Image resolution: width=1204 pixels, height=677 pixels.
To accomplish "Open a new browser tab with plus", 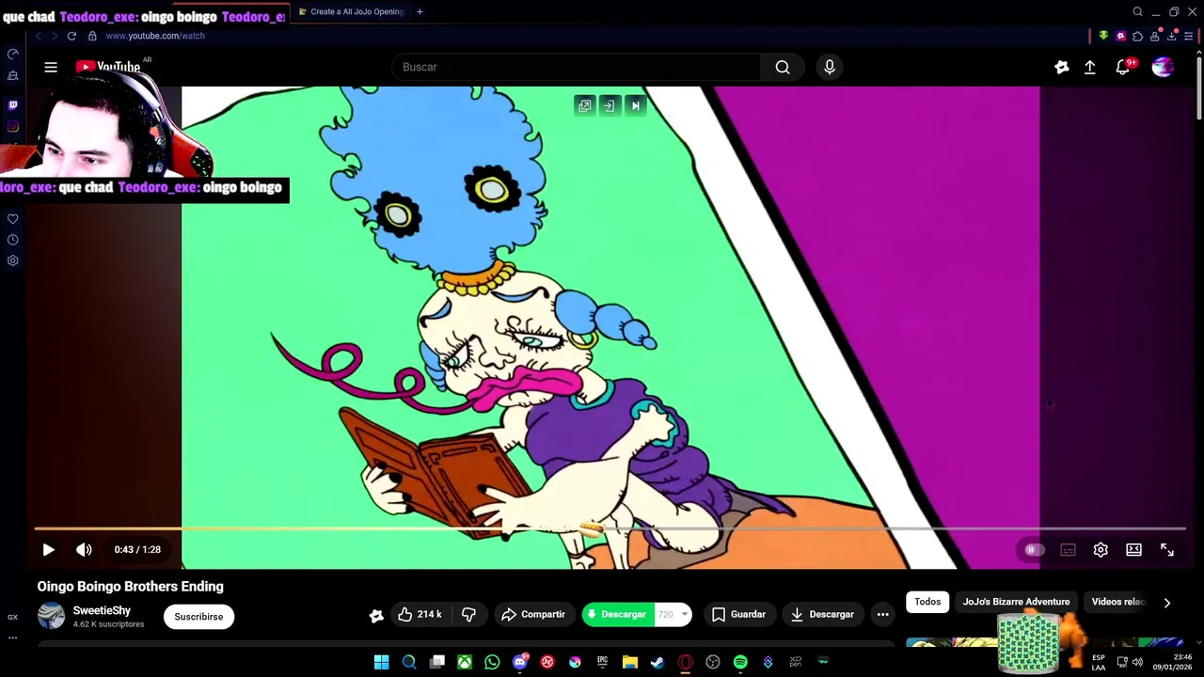I will 420,12.
